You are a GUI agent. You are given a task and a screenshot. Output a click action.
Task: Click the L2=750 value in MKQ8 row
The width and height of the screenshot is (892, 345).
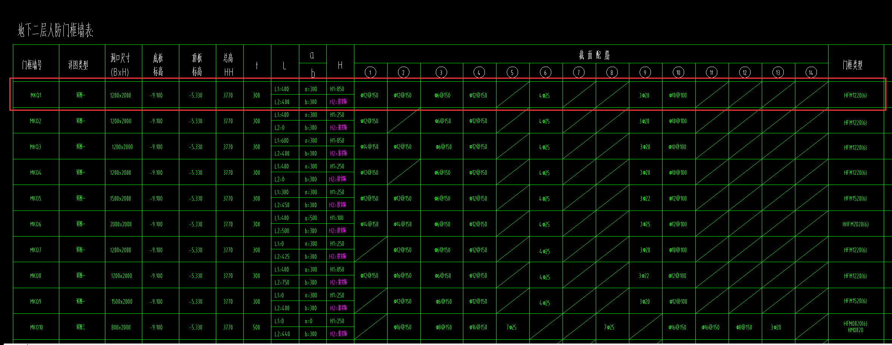(282, 282)
